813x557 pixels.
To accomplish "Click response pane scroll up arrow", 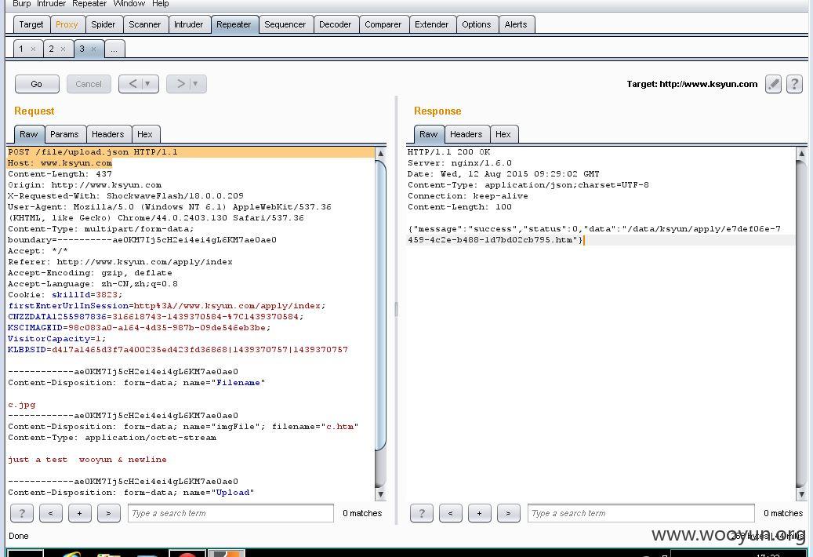I will [801, 154].
